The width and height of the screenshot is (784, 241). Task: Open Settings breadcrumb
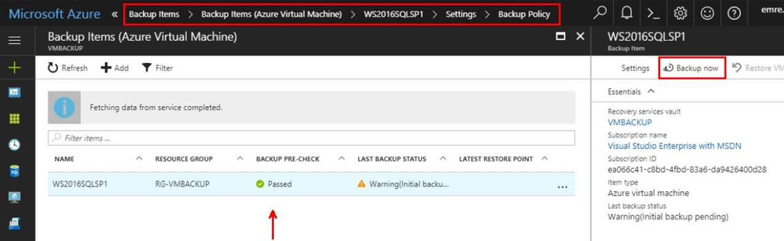461,14
